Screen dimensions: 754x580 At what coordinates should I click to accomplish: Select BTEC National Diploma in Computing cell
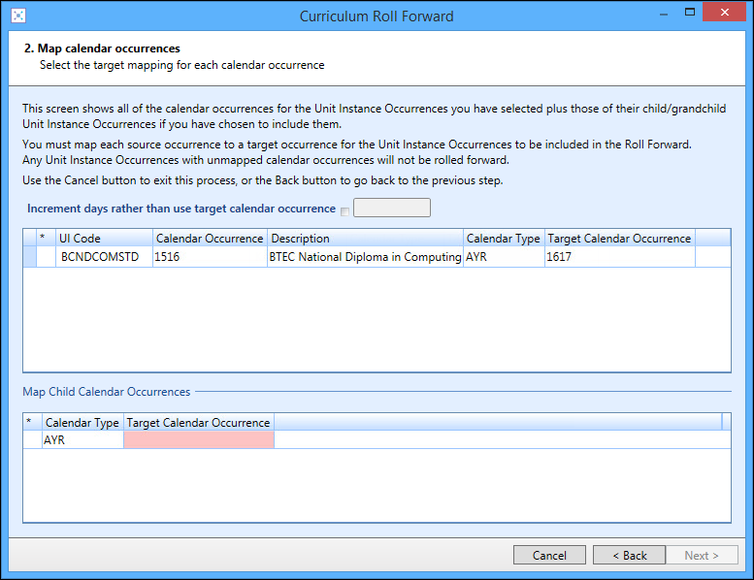pos(365,257)
